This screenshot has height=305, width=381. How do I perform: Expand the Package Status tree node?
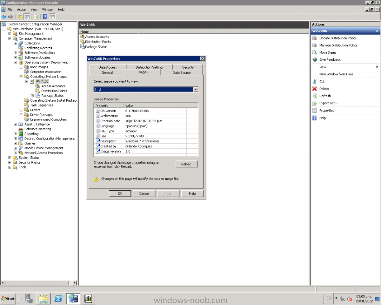pos(32,96)
